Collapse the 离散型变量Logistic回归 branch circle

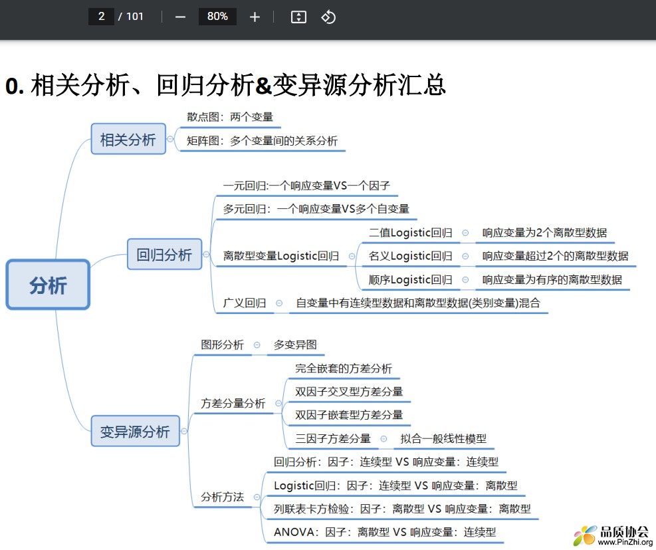pyautogui.click(x=352, y=256)
